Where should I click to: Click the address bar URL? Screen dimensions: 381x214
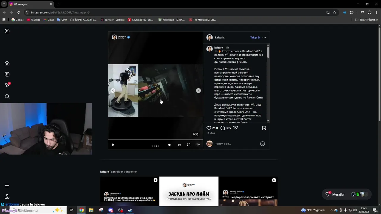(60, 12)
